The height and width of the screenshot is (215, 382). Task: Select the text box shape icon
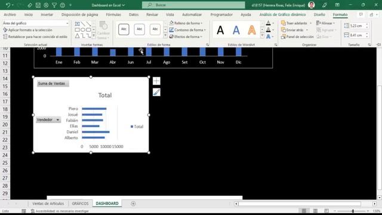tap(77, 24)
